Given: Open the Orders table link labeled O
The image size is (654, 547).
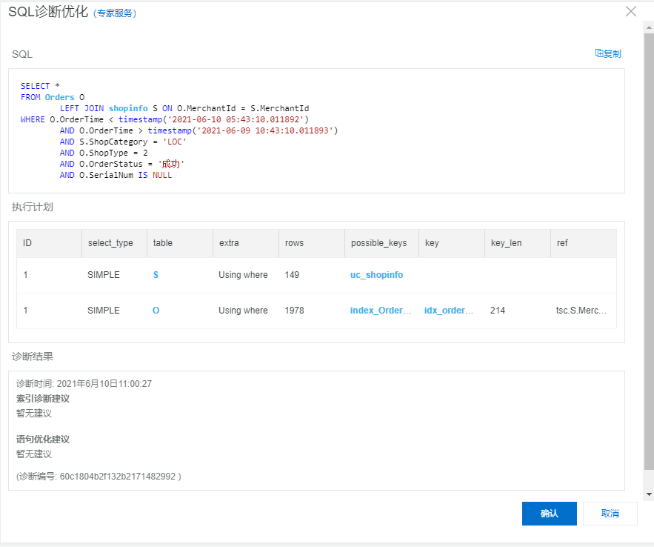Looking at the screenshot, I should (156, 310).
